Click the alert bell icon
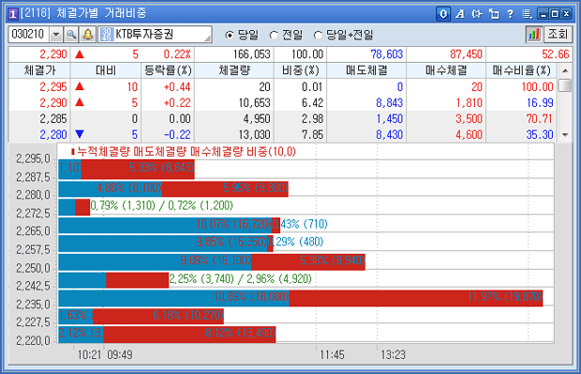Image resolution: width=581 pixels, height=374 pixels. click(x=88, y=35)
